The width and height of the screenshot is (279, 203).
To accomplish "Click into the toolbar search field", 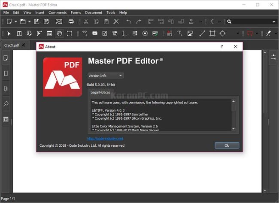I will pyautogui.click(x=252, y=21).
